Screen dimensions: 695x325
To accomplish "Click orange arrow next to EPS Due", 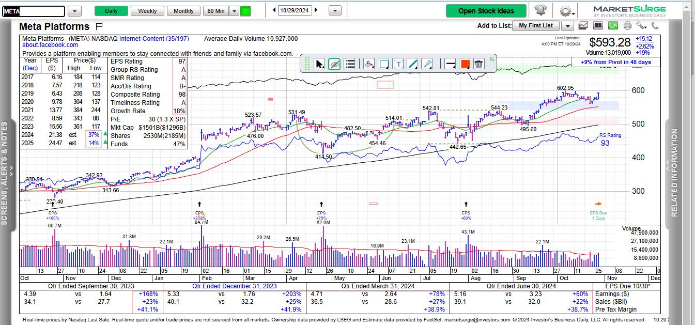I will (598, 204).
